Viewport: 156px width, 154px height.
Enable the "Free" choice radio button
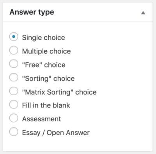(x=14, y=64)
